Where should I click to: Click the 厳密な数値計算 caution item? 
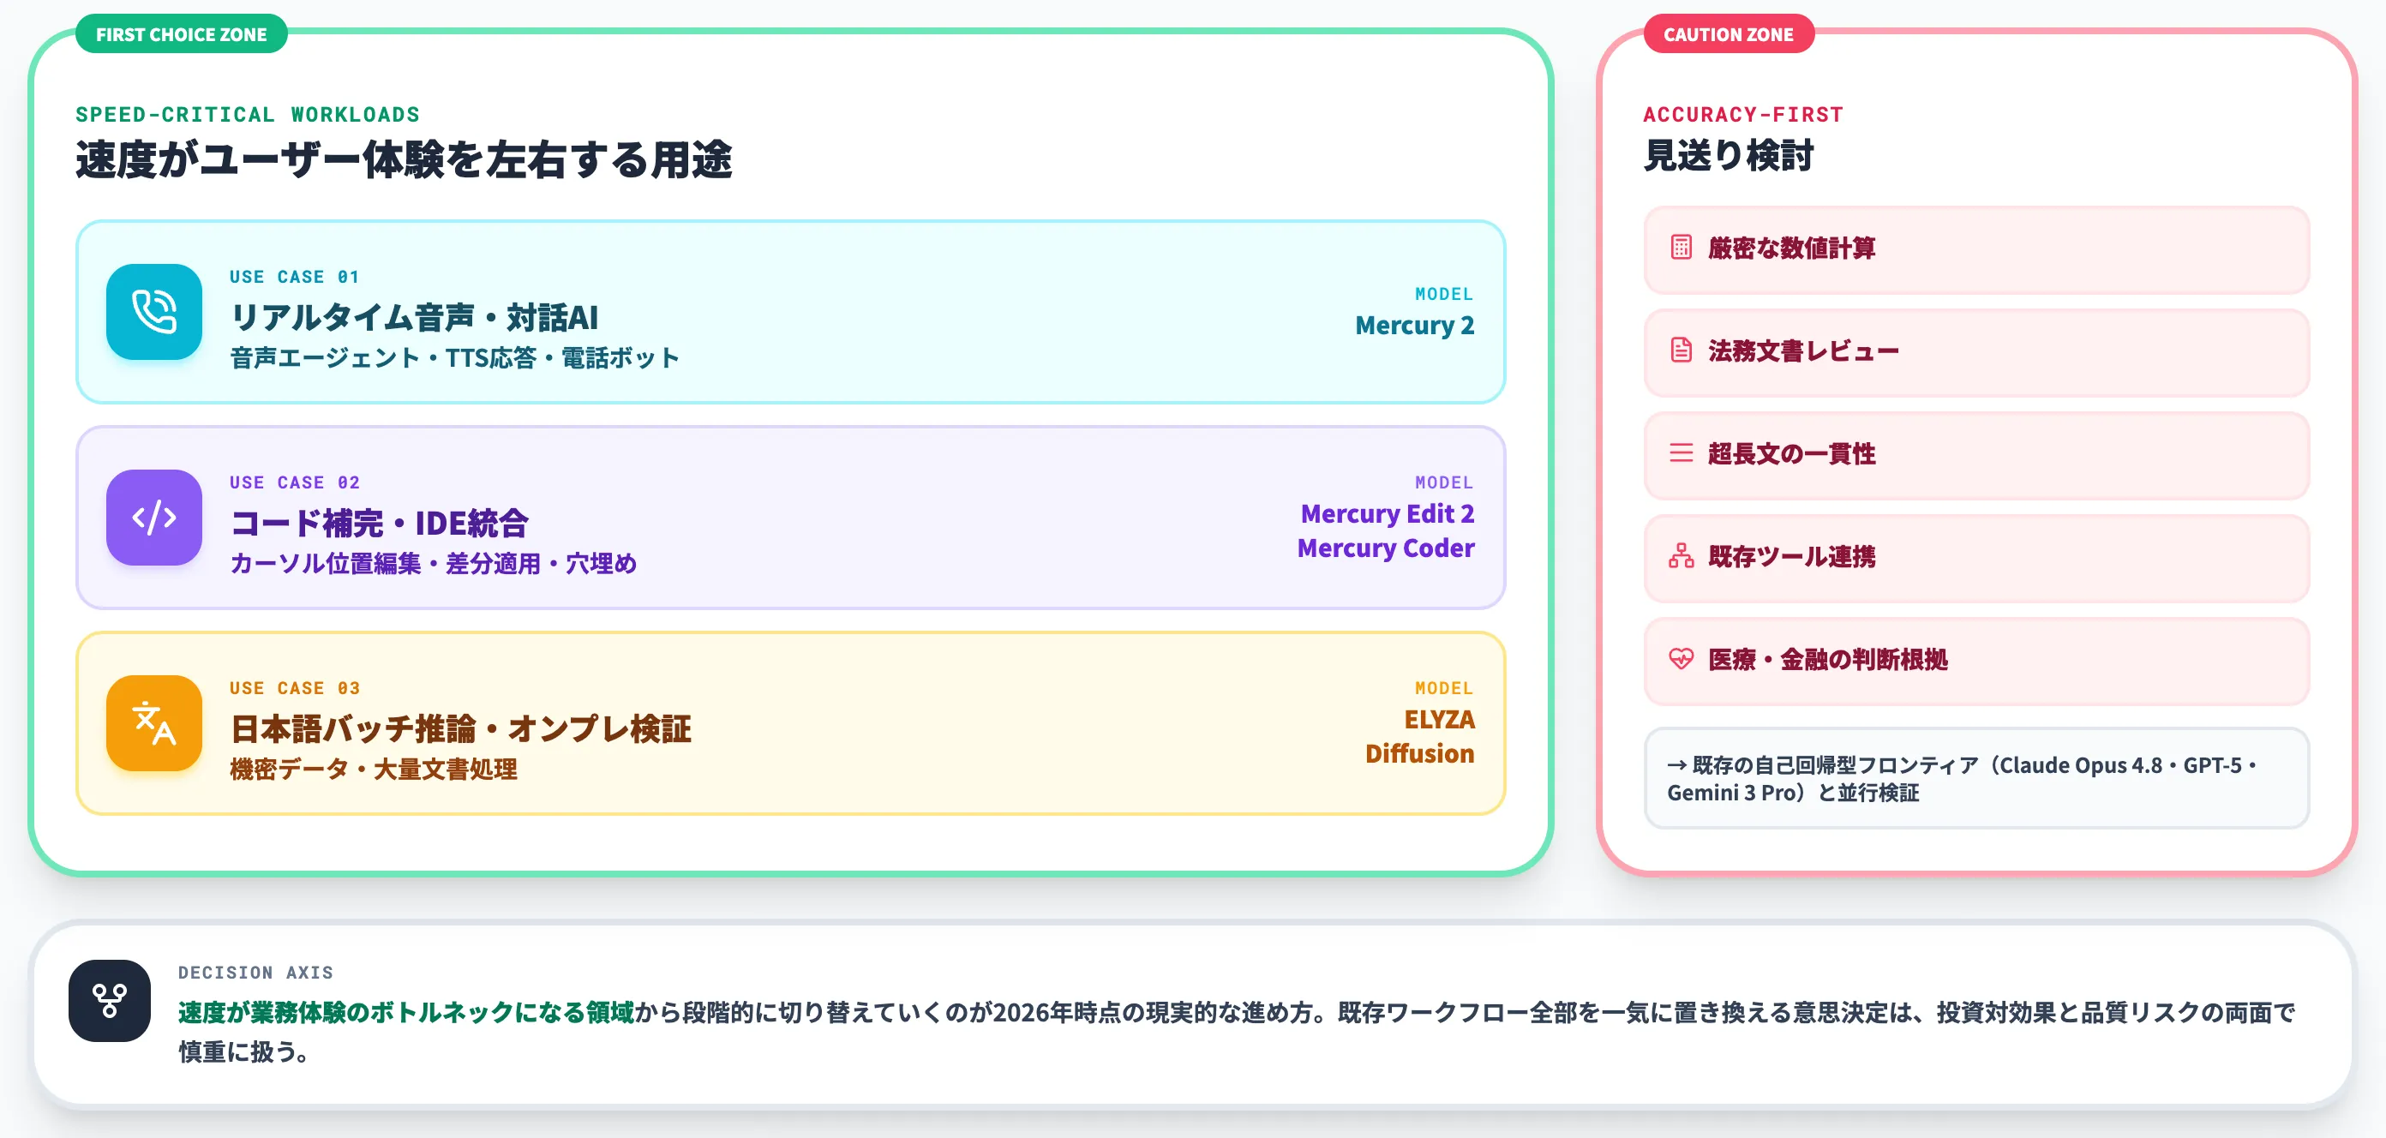[x=1976, y=249]
